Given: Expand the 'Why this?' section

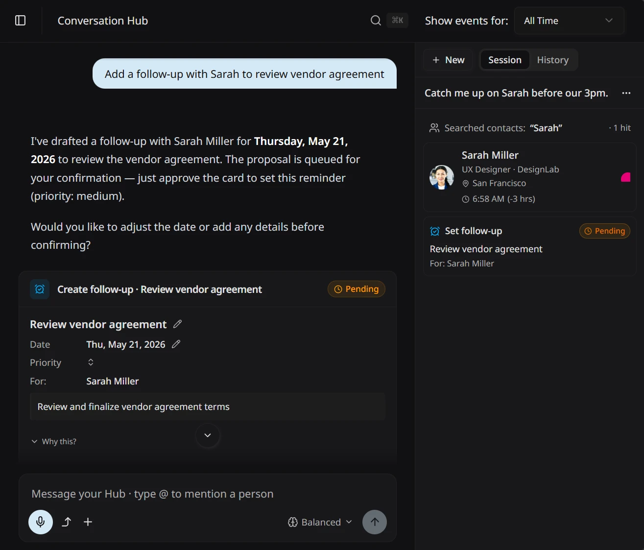Looking at the screenshot, I should [x=54, y=441].
